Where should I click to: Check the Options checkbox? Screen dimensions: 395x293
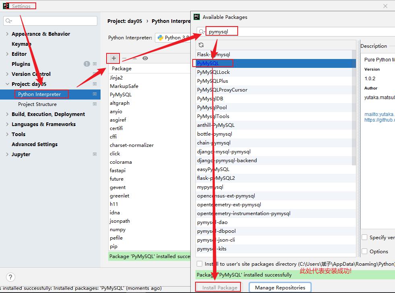point(364,251)
